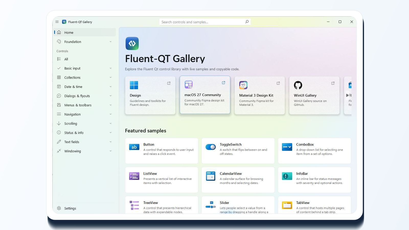
Task: Expand the Status & info chevron
Action: (x=111, y=133)
